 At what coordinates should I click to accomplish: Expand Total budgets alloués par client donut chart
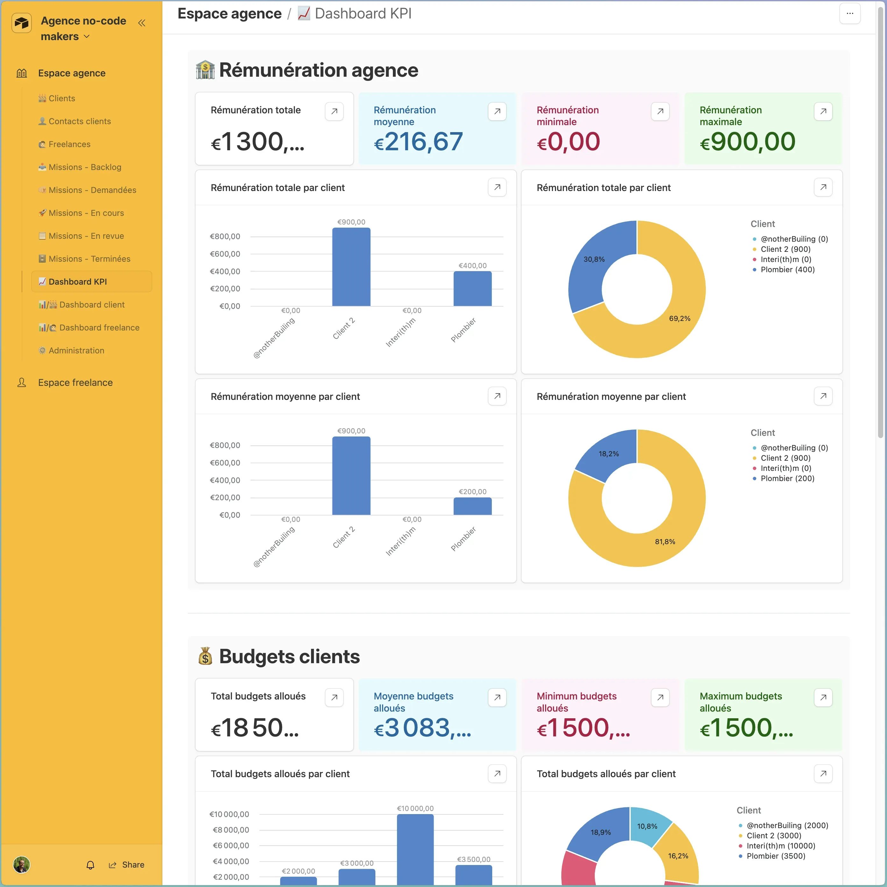point(823,774)
